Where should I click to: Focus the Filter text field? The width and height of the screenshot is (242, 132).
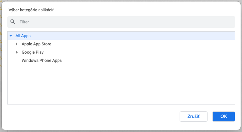[121, 22]
